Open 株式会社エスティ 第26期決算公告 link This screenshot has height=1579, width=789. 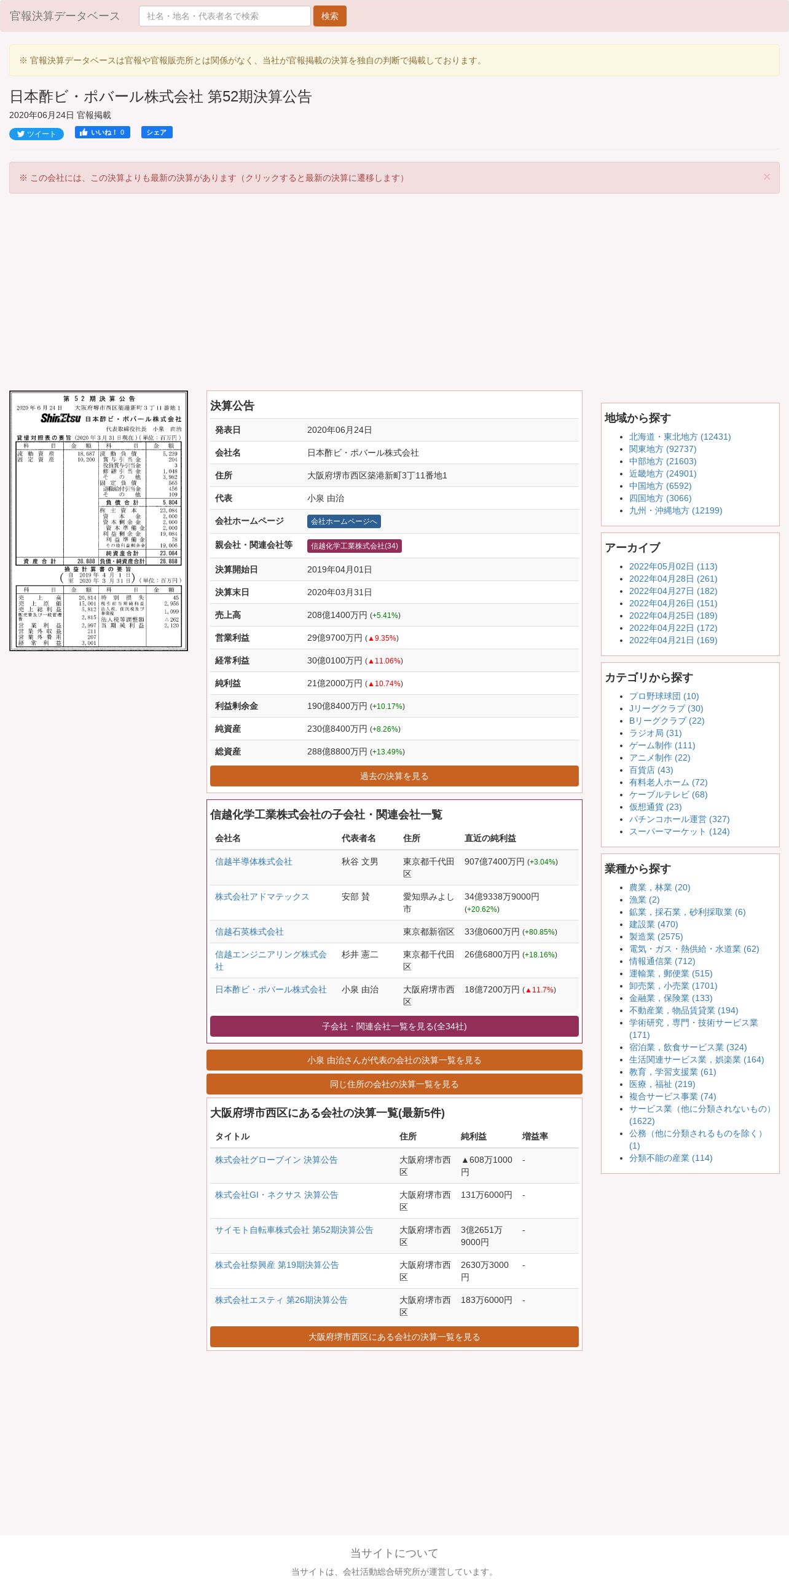click(x=281, y=1300)
